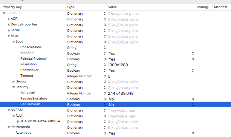Collapse the Security dictionary
This screenshot has height=137, width=231.
[x=13, y=87]
